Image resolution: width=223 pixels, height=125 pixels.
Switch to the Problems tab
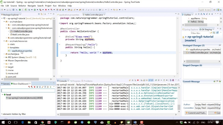click(x=87, y=81)
